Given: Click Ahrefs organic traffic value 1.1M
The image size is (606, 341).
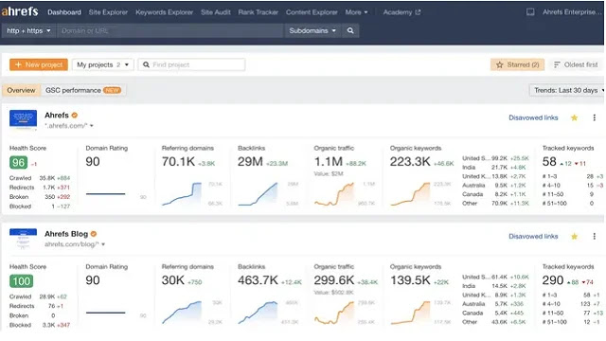Looking at the screenshot, I should point(329,162).
